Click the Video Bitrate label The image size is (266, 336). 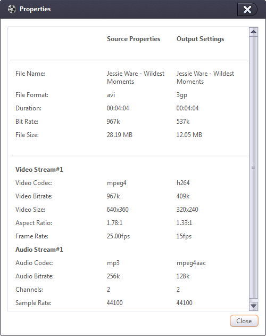click(34, 196)
